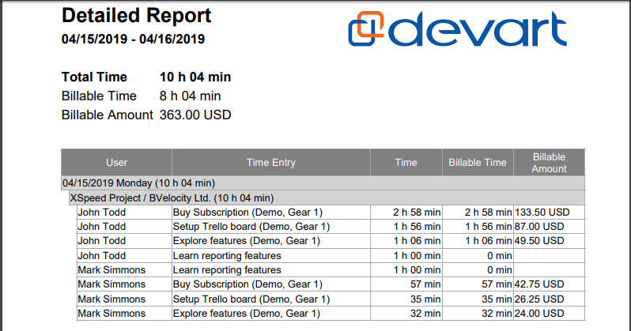This screenshot has width=631, height=331.
Task: Click John Todd in the Buy Subscription row
Action: click(102, 213)
